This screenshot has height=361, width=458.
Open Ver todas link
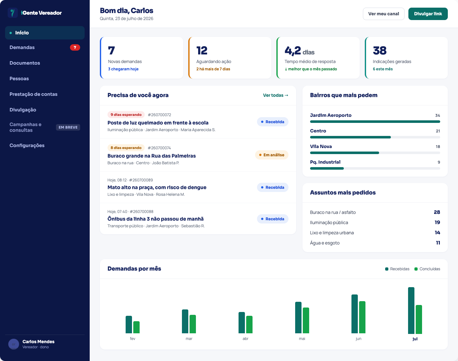275,95
